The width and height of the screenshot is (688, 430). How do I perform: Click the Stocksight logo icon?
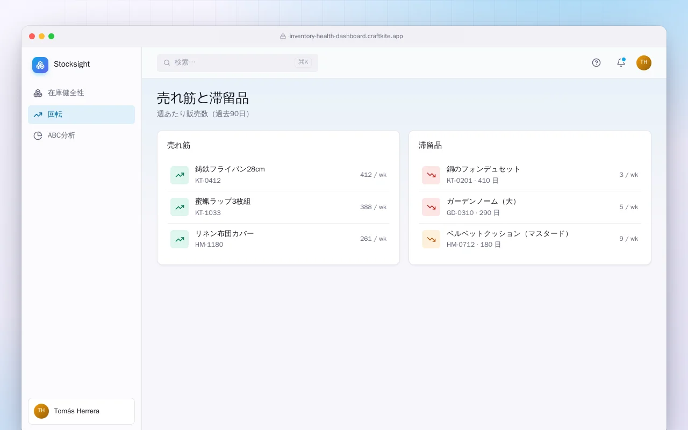coord(40,65)
